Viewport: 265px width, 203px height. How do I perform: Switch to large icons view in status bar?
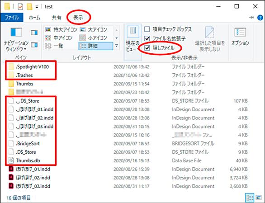pos(258,198)
